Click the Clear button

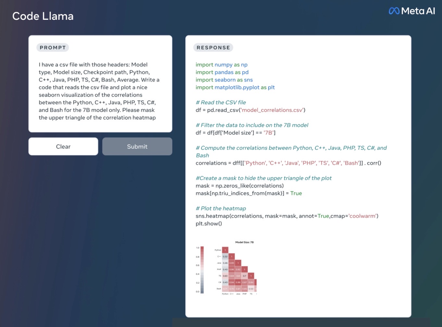pos(63,147)
